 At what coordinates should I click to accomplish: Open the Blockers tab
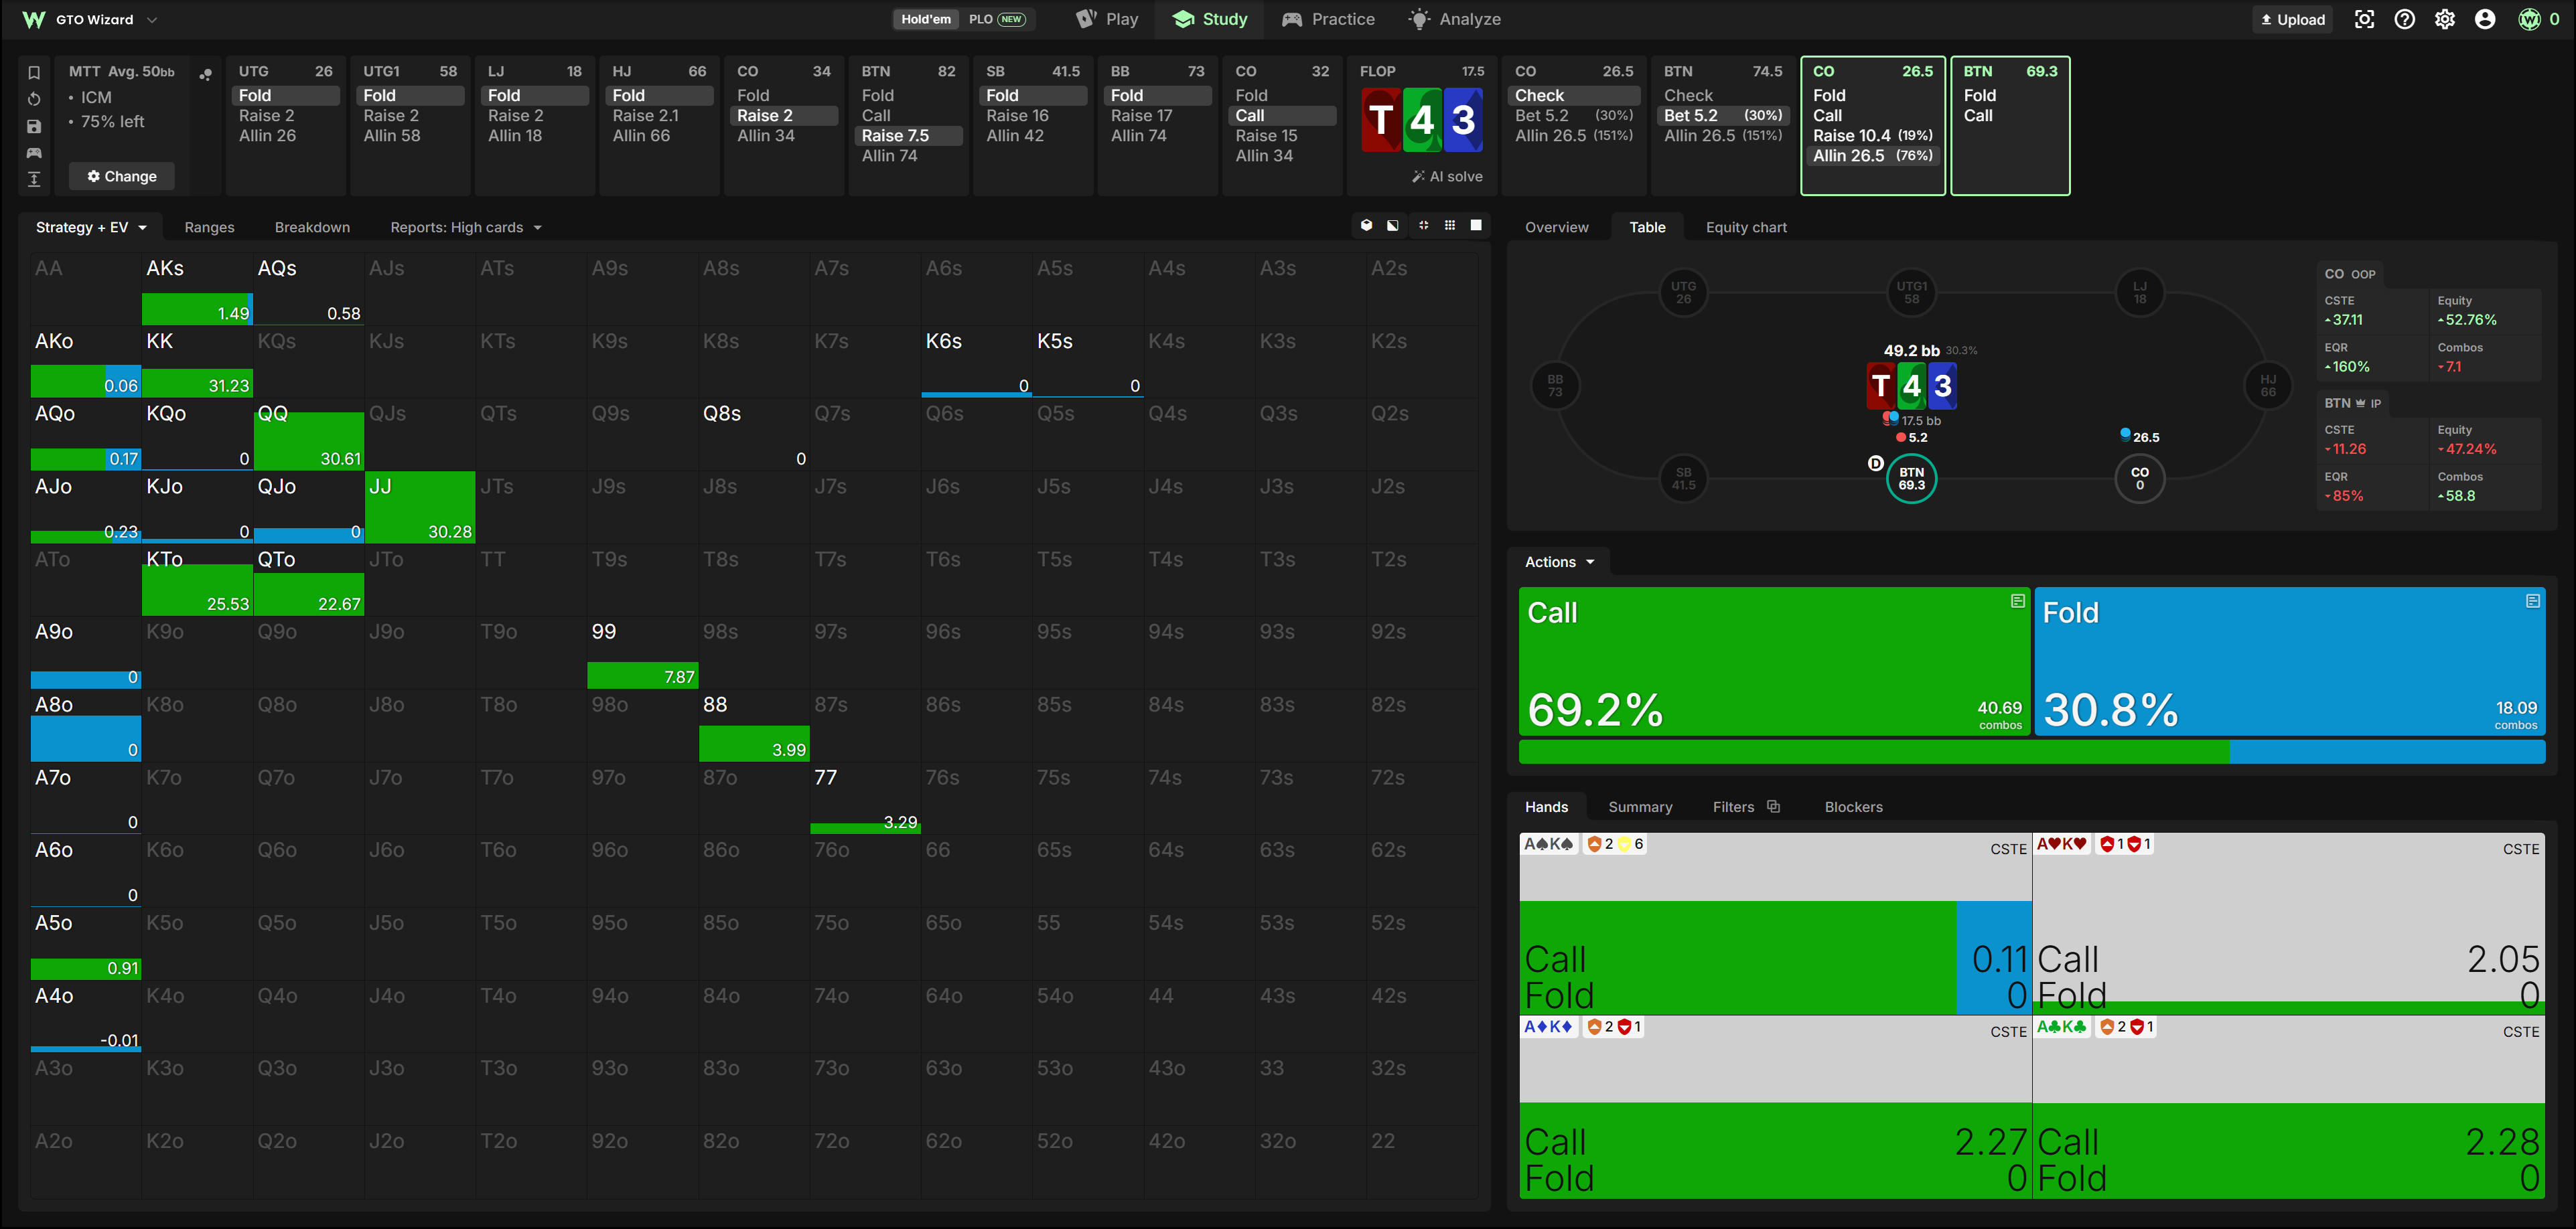coord(1853,807)
